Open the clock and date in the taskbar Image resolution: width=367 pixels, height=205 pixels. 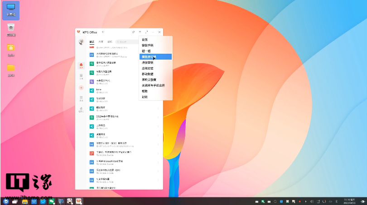point(349,201)
